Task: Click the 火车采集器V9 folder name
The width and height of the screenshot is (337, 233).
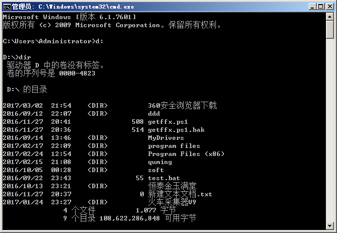Action: point(172,202)
